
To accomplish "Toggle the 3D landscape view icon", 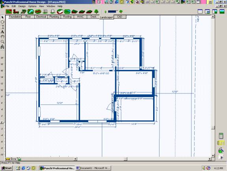I will (x=222, y=11).
